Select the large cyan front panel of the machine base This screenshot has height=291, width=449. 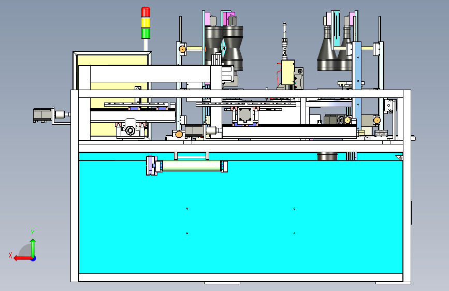click(x=240, y=217)
